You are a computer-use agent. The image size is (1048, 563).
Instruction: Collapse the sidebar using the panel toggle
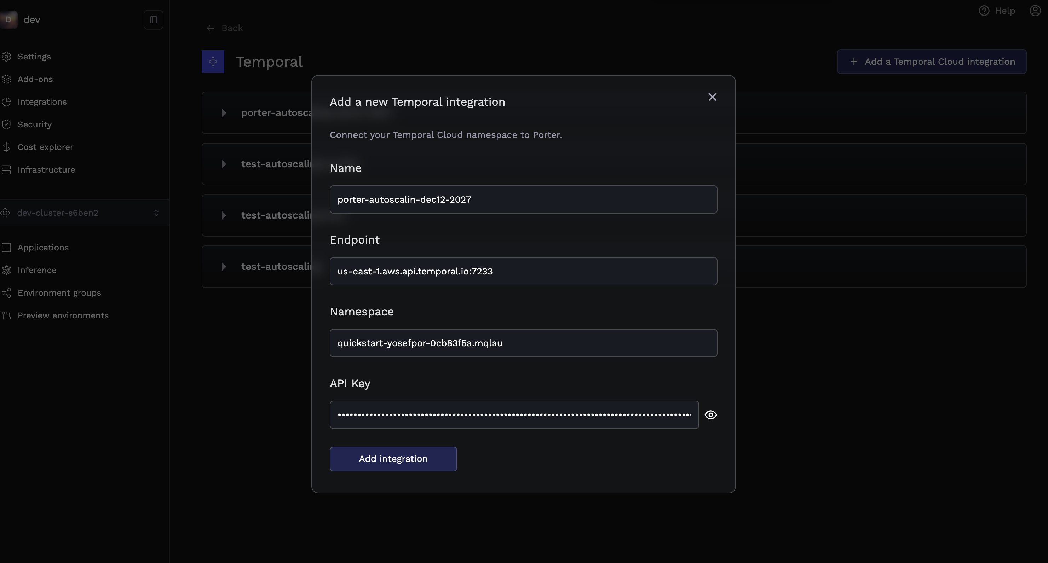(x=153, y=19)
